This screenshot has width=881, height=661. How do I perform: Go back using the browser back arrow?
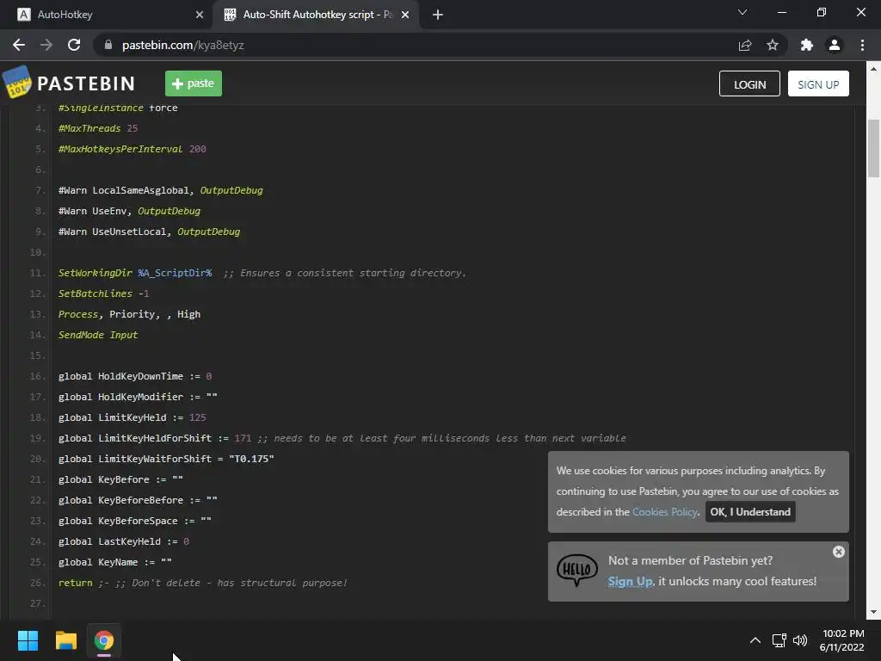19,45
